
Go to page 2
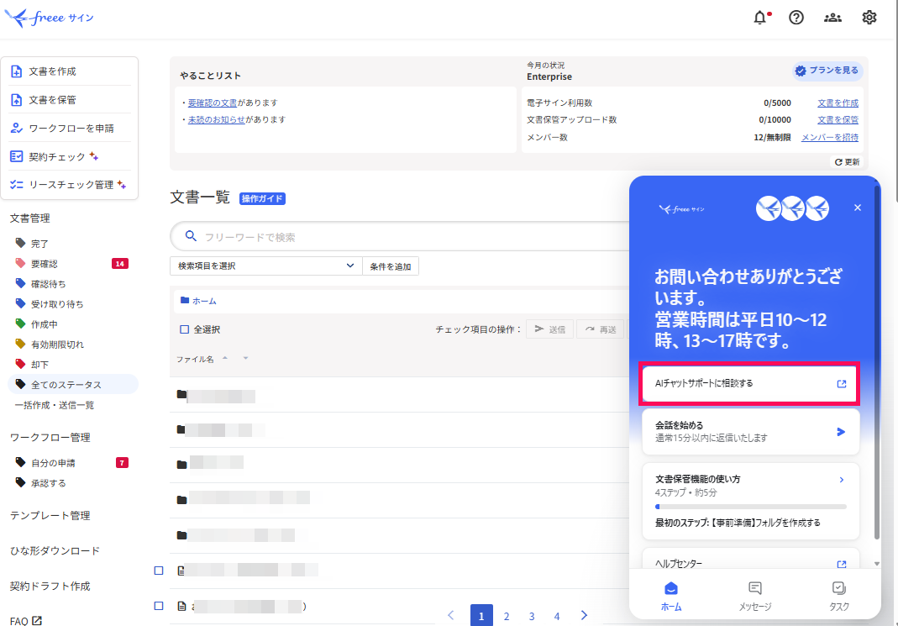507,616
